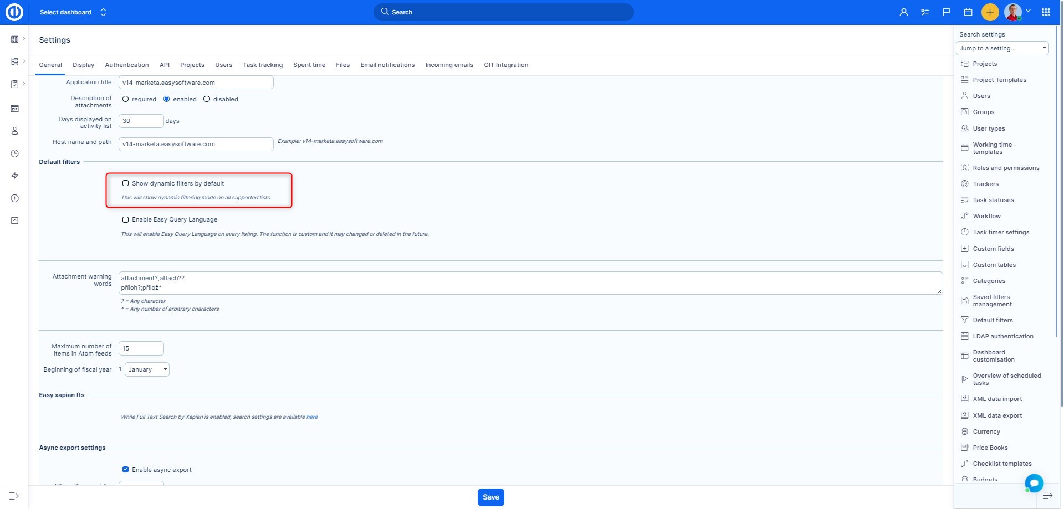
Task: Select the 'required' attachment description option
Action: tap(126, 99)
